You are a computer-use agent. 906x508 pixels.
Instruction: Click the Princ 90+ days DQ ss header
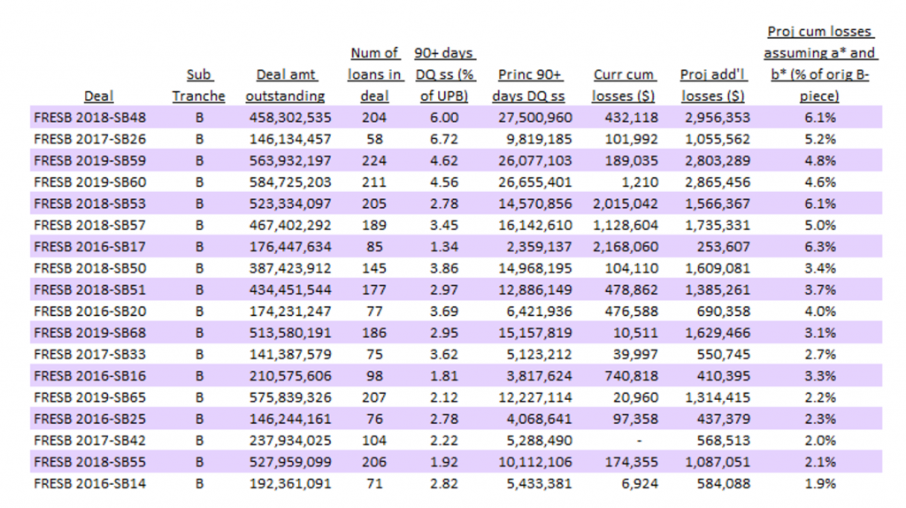click(x=531, y=86)
